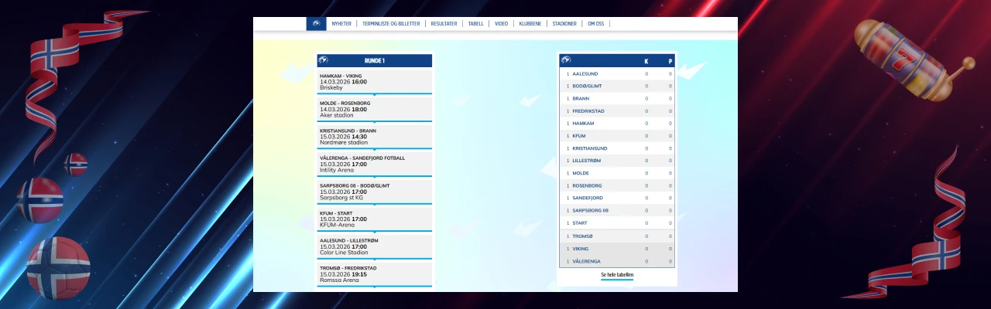The width and height of the screenshot is (991, 309).
Task: Click the logo icon in table header
Action: coord(566,60)
